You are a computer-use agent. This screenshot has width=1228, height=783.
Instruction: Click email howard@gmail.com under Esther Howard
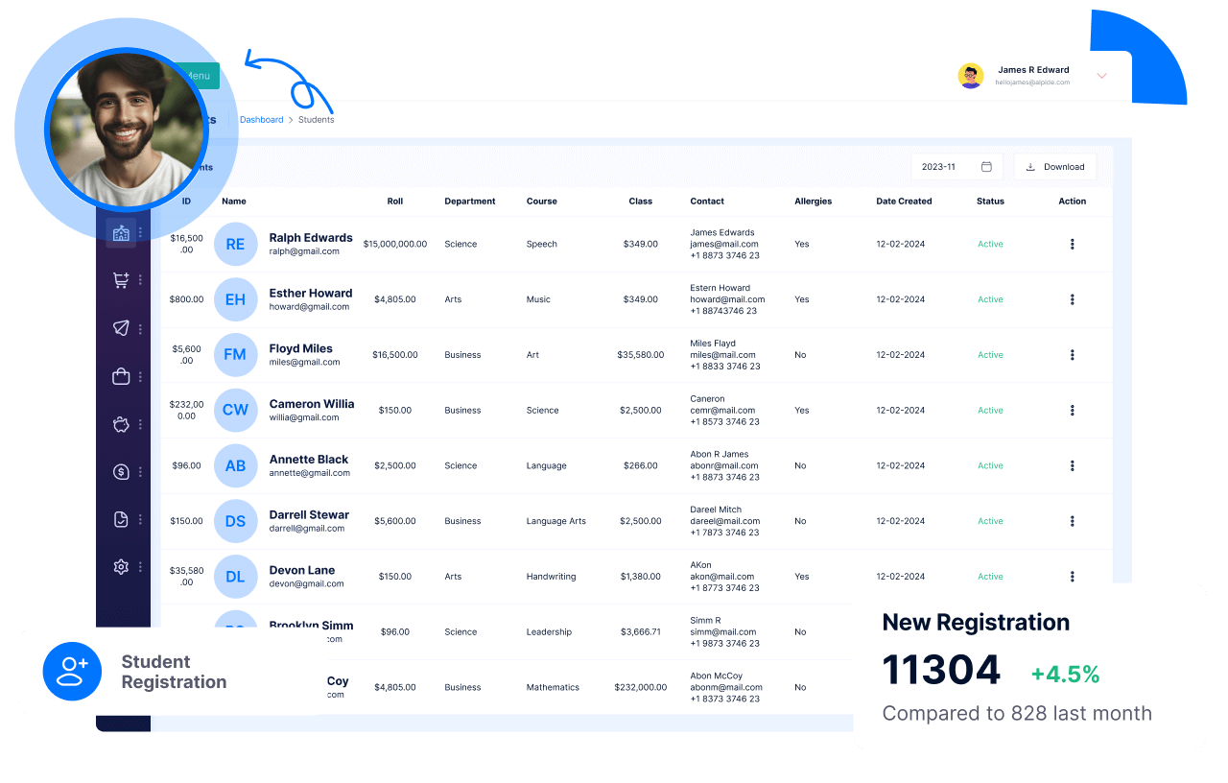[309, 307]
